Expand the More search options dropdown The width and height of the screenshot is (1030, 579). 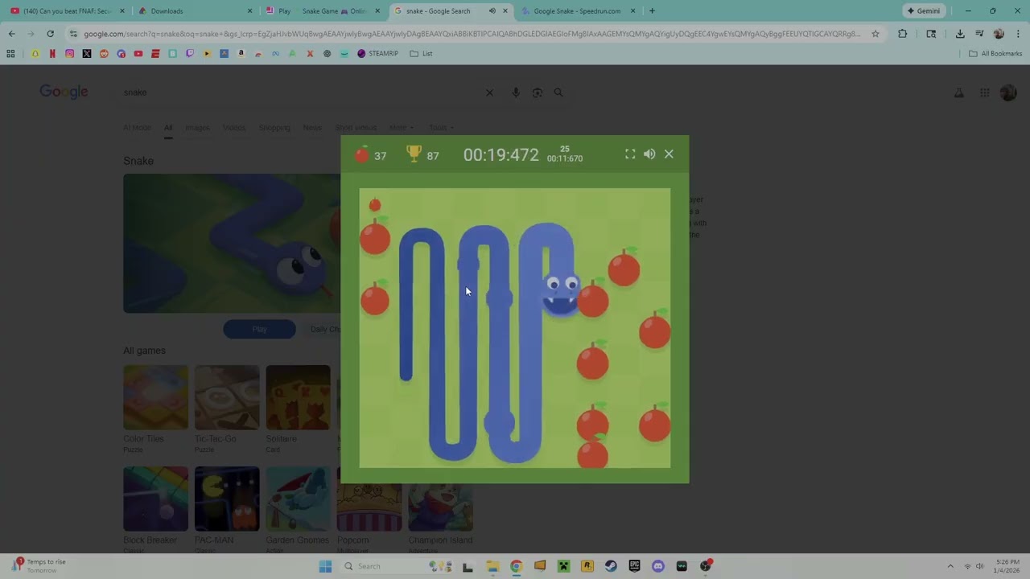tap(401, 128)
